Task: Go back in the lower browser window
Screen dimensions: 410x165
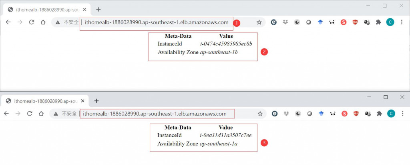Action: click(x=6, y=114)
